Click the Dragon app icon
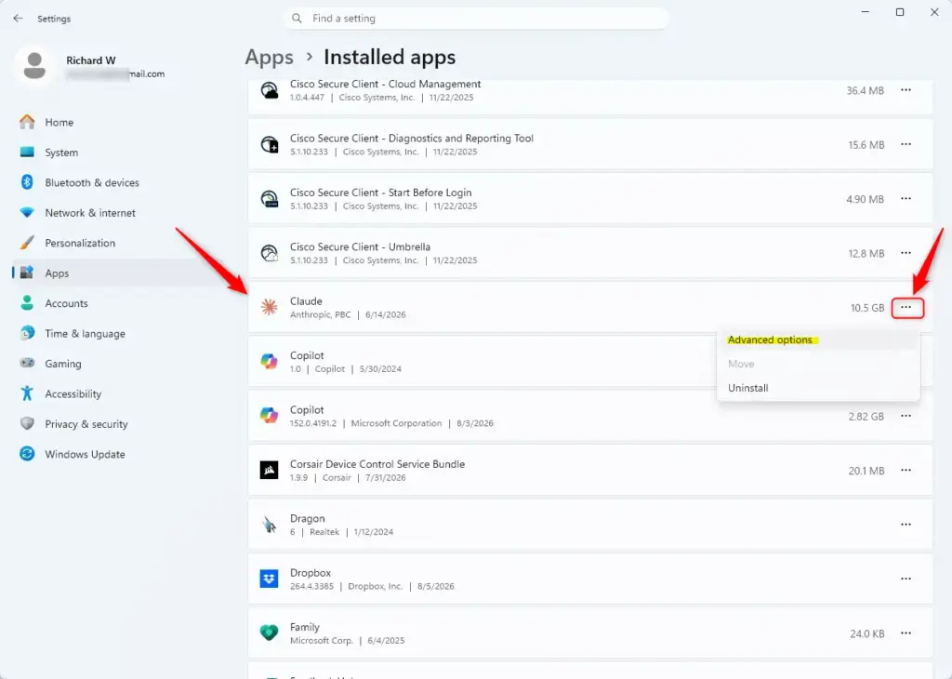This screenshot has width=952, height=679. (x=269, y=524)
